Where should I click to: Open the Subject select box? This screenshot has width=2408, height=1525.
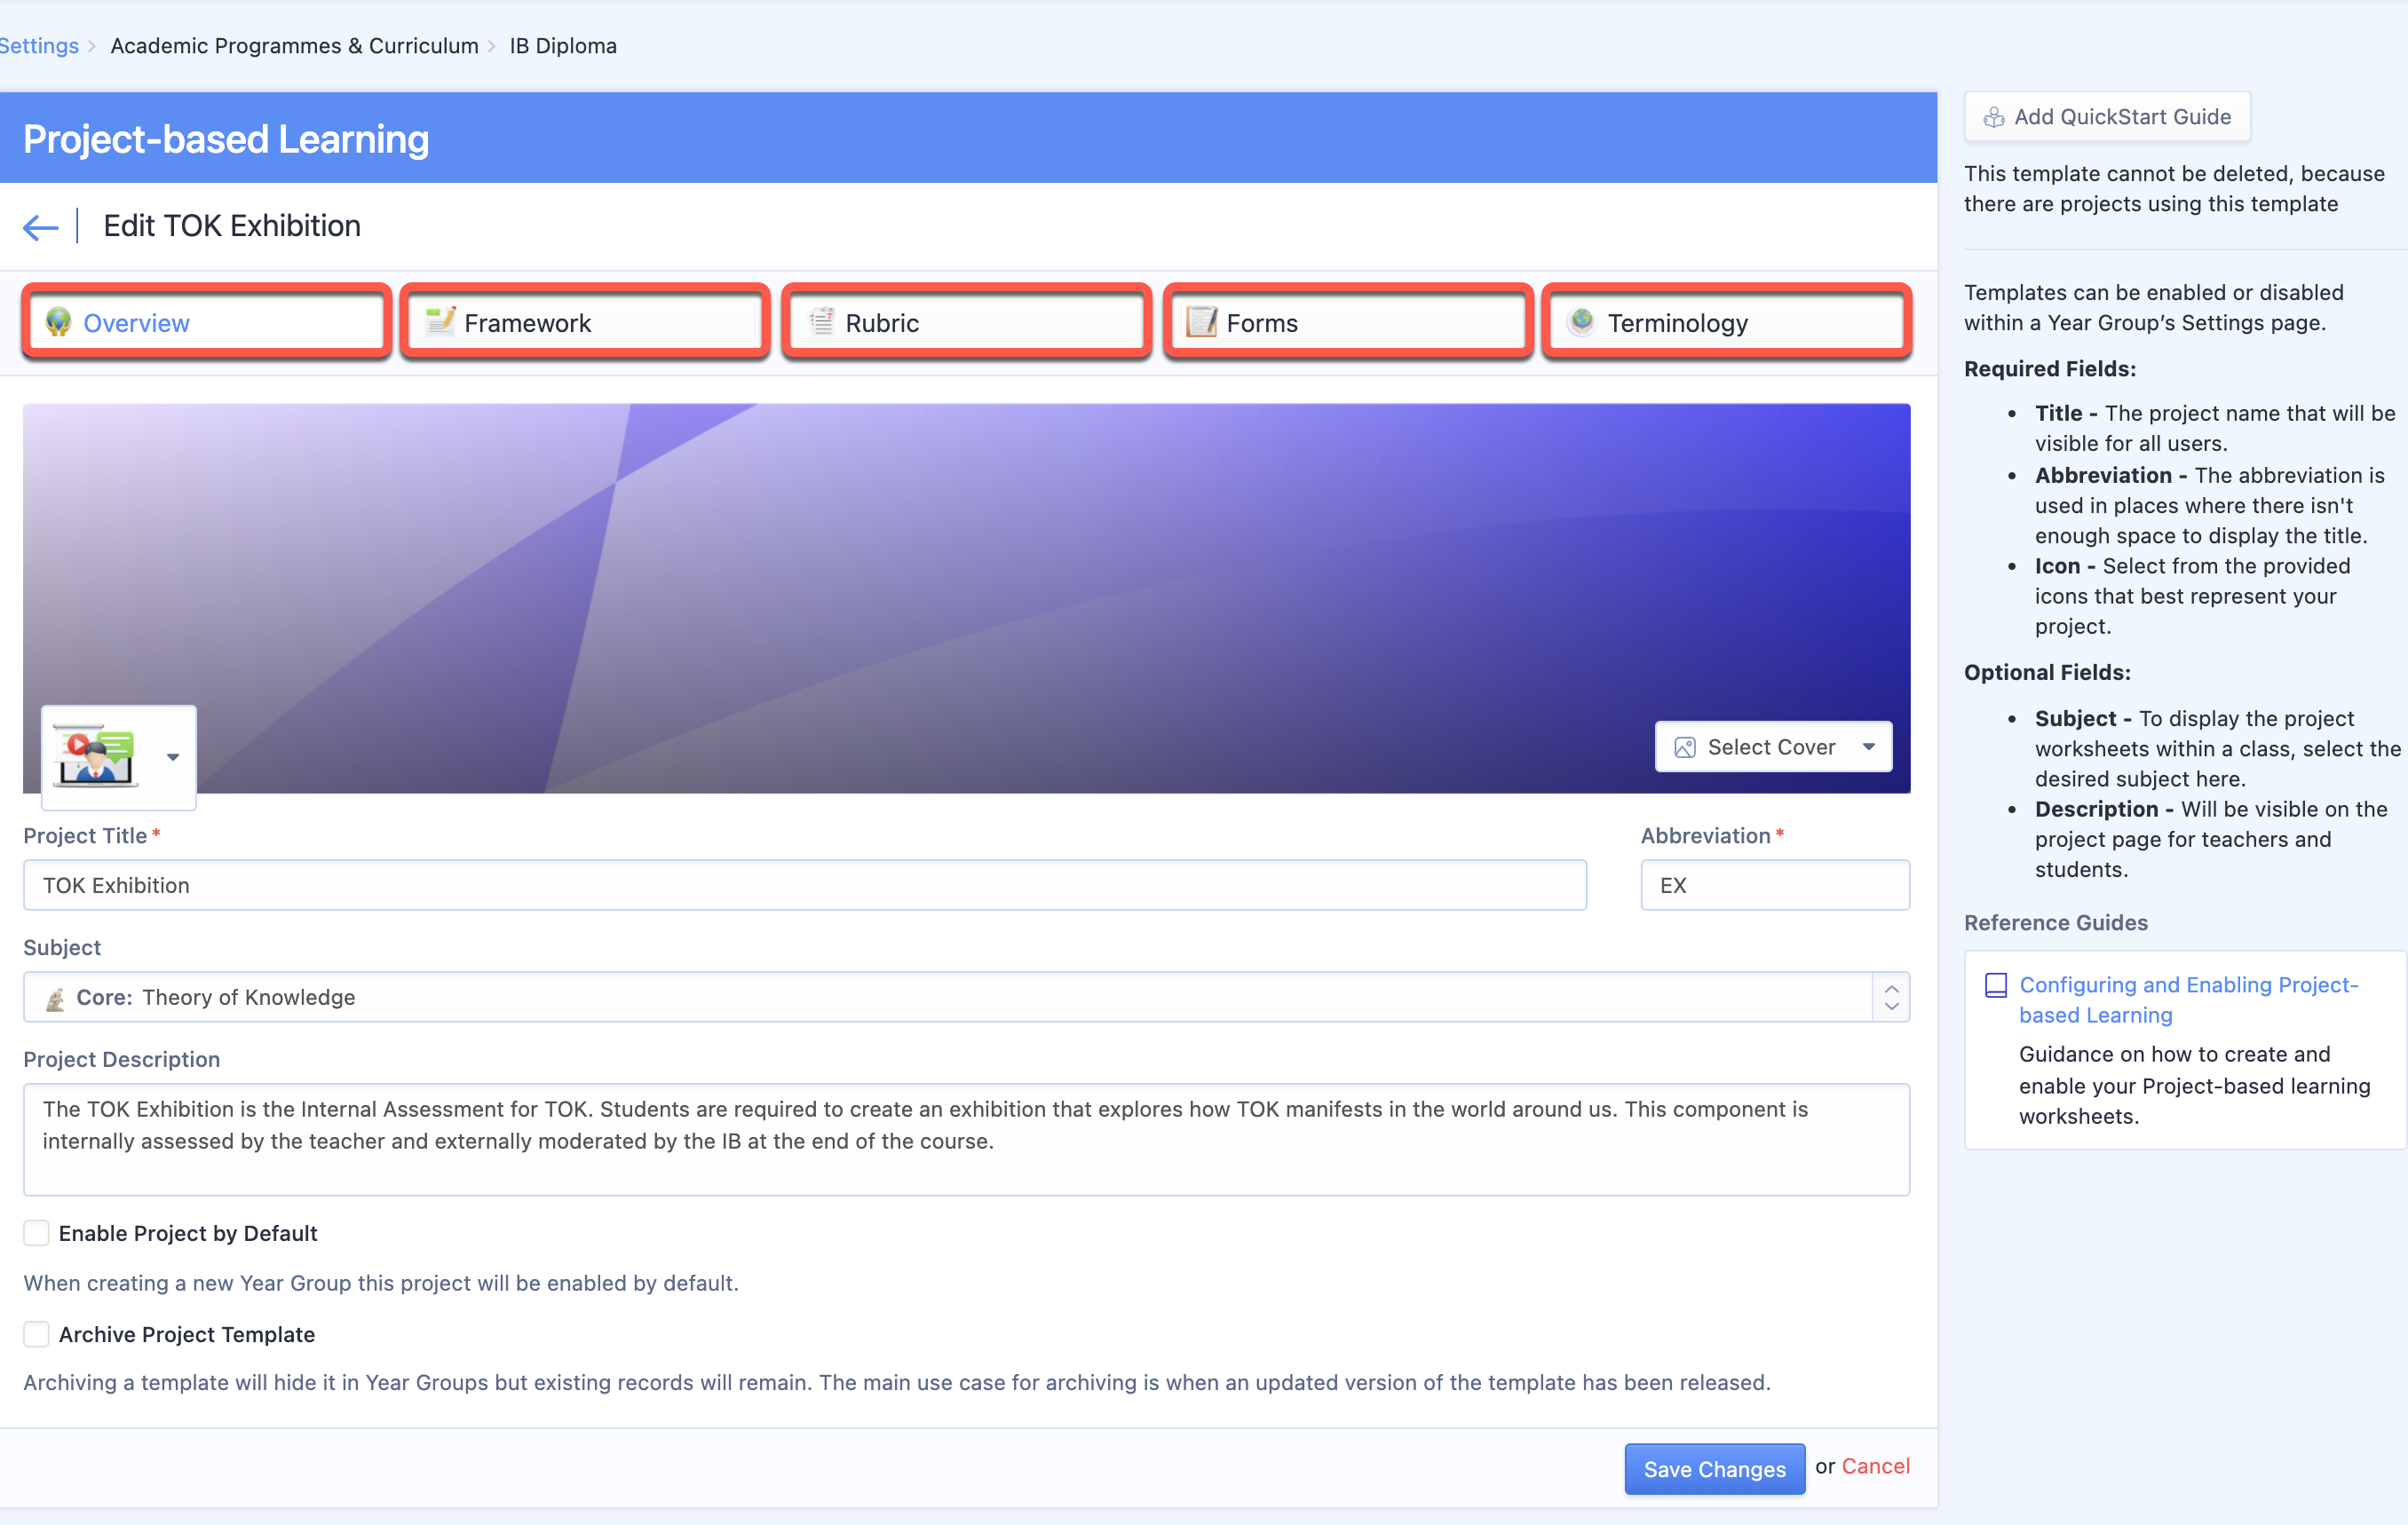tap(966, 997)
